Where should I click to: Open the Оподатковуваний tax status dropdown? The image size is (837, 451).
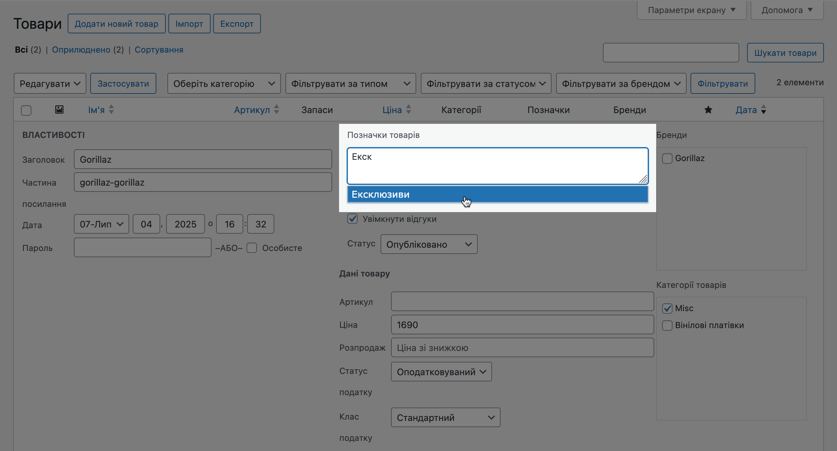[x=441, y=372]
